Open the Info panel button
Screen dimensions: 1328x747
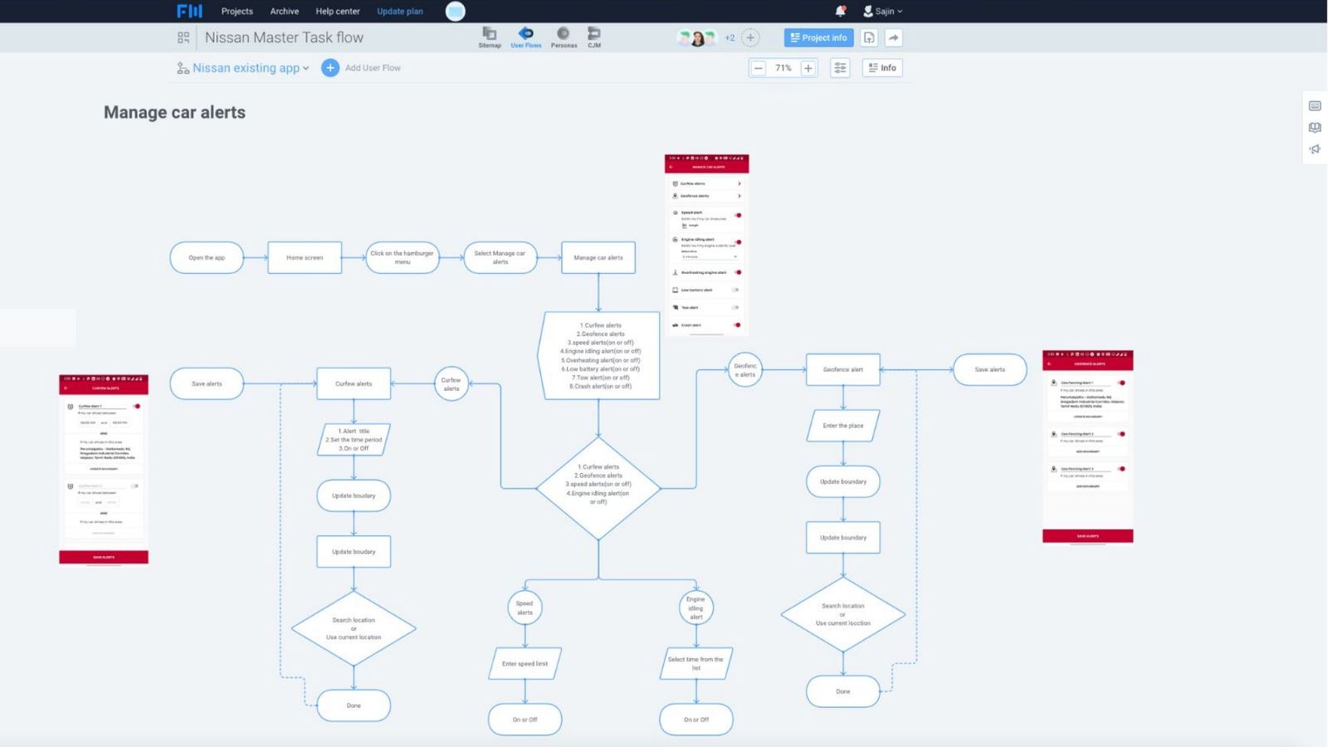pos(882,68)
